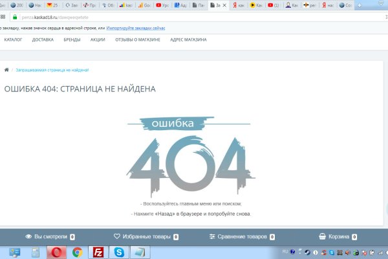Open FileZilla from taskbar
388x259 pixels.
(98, 252)
